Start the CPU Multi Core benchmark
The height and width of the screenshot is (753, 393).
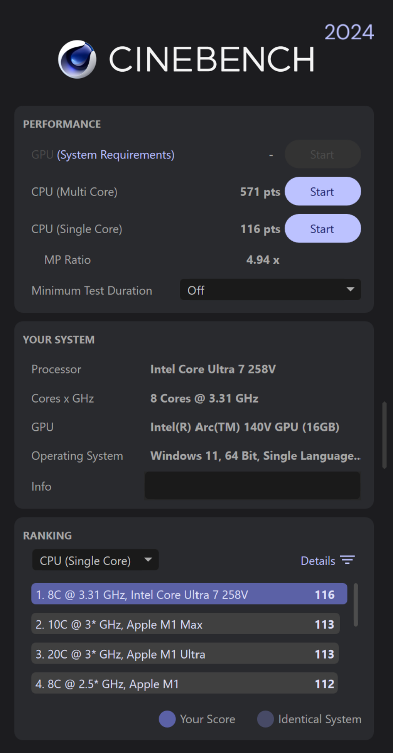coord(322,191)
